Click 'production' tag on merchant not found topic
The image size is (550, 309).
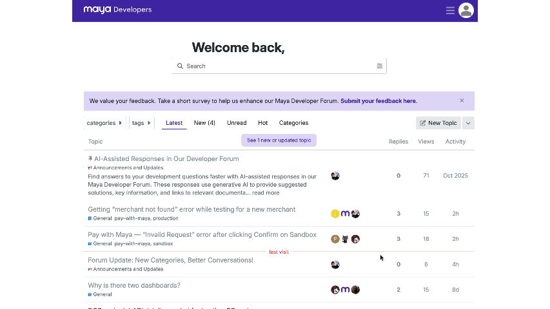(166, 218)
